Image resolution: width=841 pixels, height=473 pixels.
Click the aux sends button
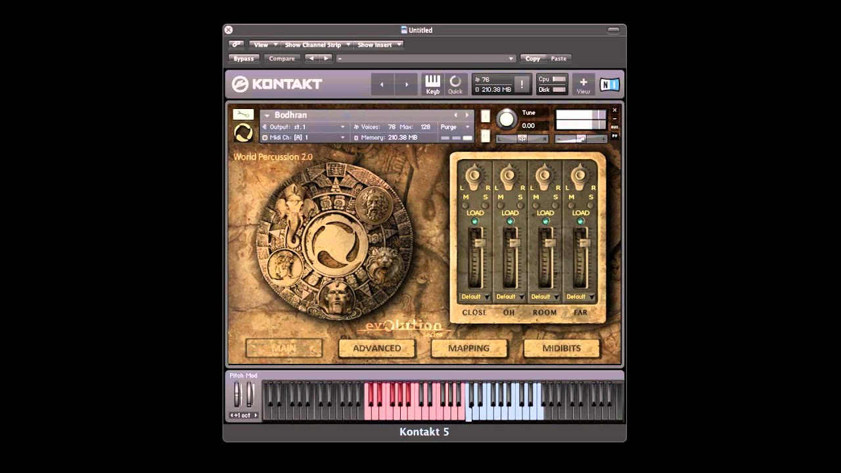pos(615,127)
